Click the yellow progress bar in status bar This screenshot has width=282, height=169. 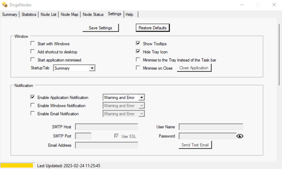17,165
